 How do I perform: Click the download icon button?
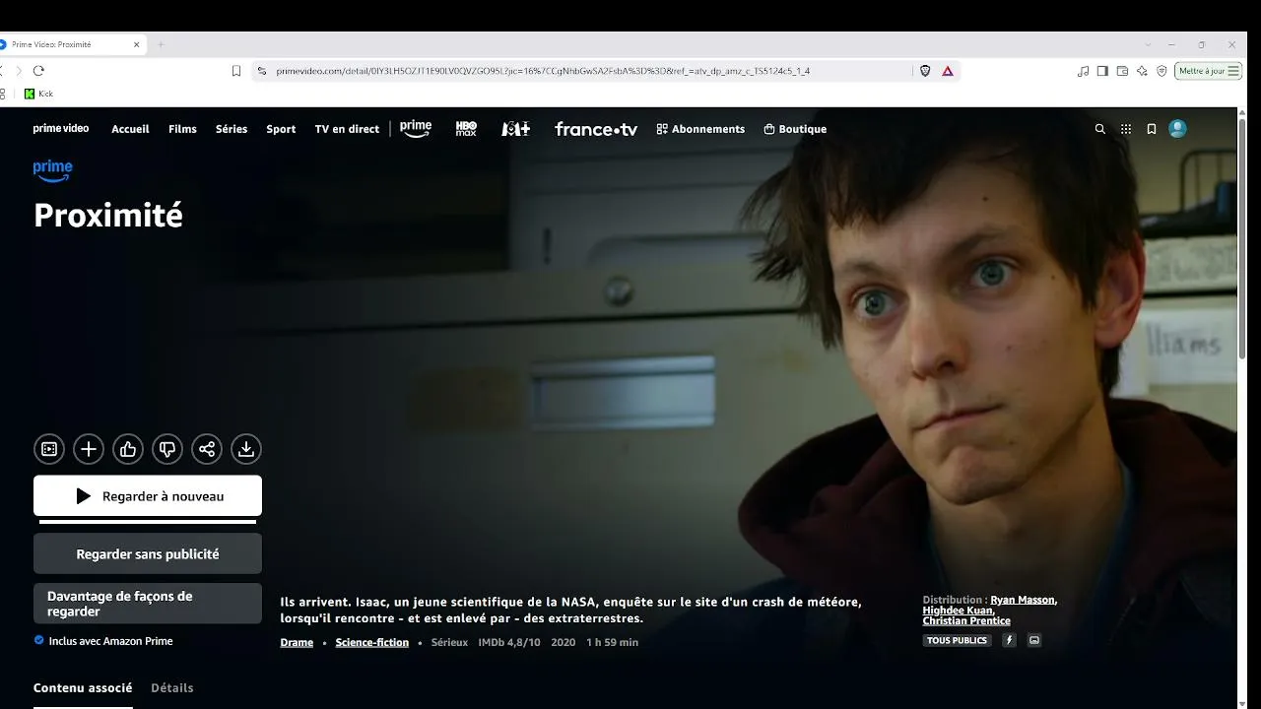(246, 449)
